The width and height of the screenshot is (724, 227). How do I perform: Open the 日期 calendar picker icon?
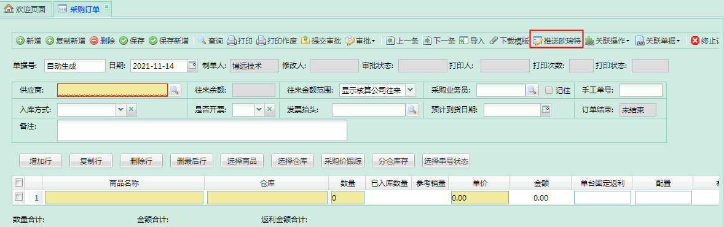[x=192, y=66]
